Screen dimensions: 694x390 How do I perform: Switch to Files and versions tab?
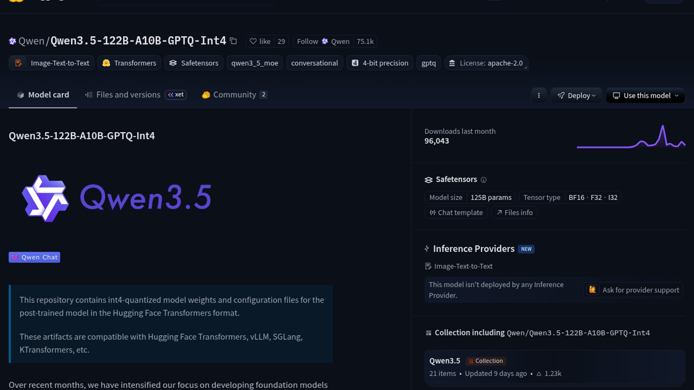(x=128, y=95)
